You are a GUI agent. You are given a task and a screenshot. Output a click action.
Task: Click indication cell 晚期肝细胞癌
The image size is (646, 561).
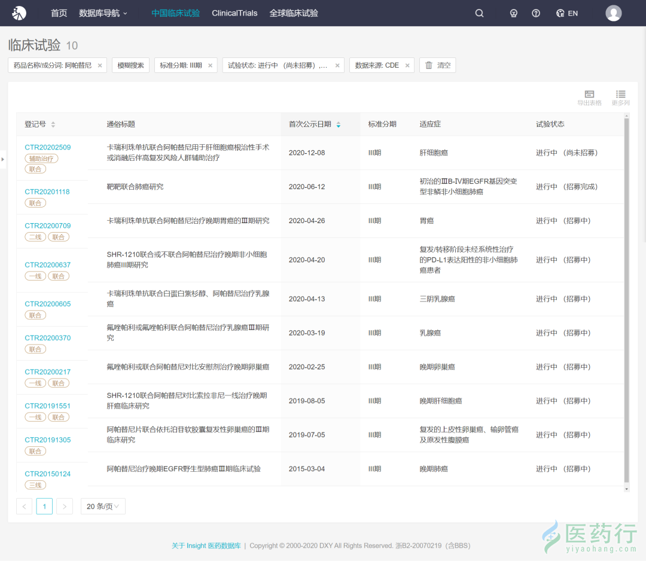tap(441, 401)
